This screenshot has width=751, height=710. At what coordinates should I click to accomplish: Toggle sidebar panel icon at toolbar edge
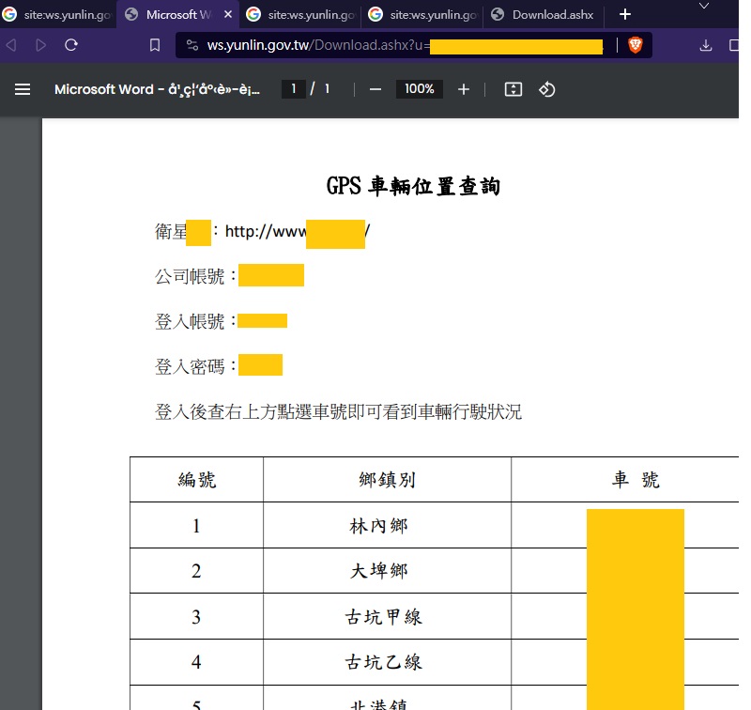pos(734,45)
